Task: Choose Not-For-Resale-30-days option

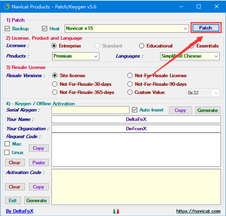Action: tap(55, 84)
